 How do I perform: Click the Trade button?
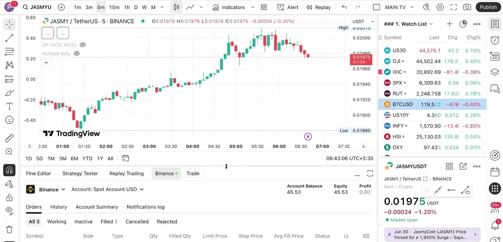pos(193,173)
